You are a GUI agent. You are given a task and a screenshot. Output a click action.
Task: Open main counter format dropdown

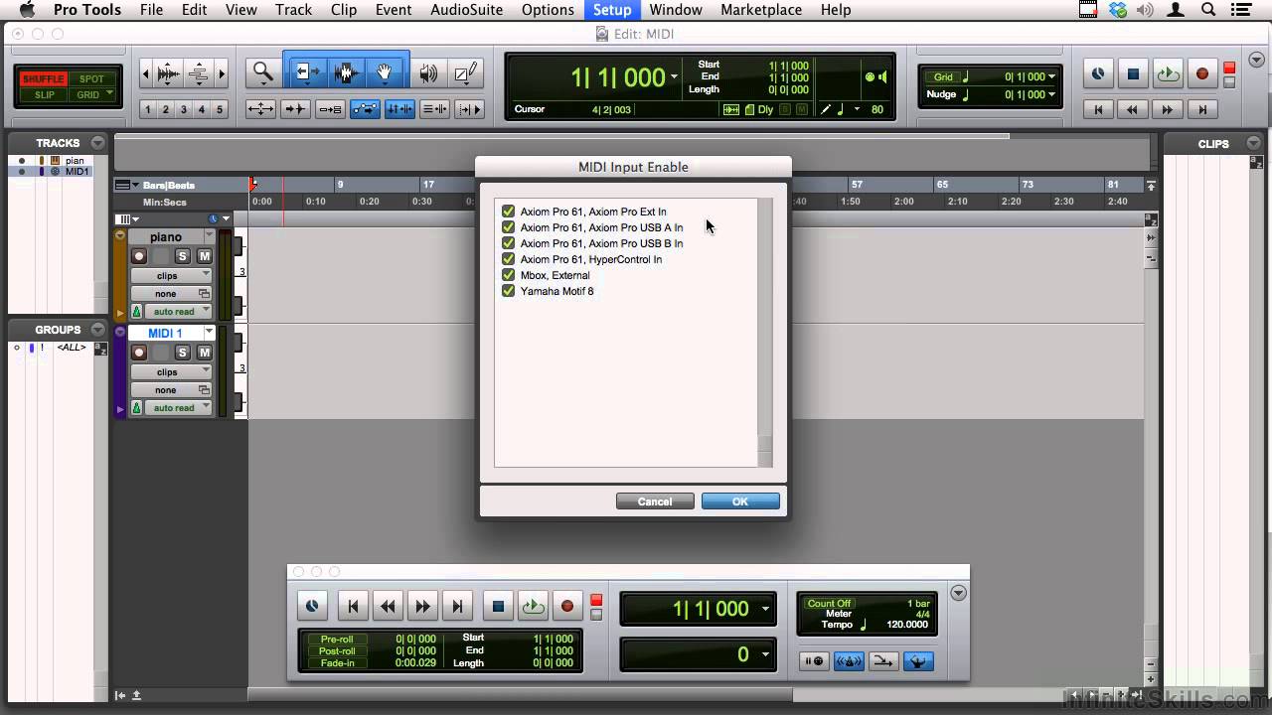pos(674,77)
